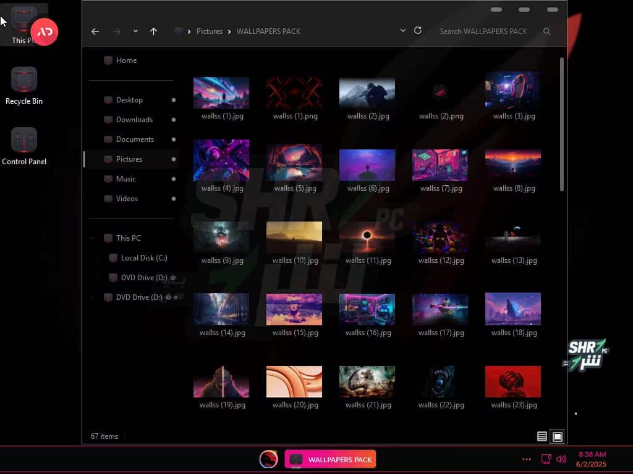Switch to the Downloads sidebar entry

(135, 119)
